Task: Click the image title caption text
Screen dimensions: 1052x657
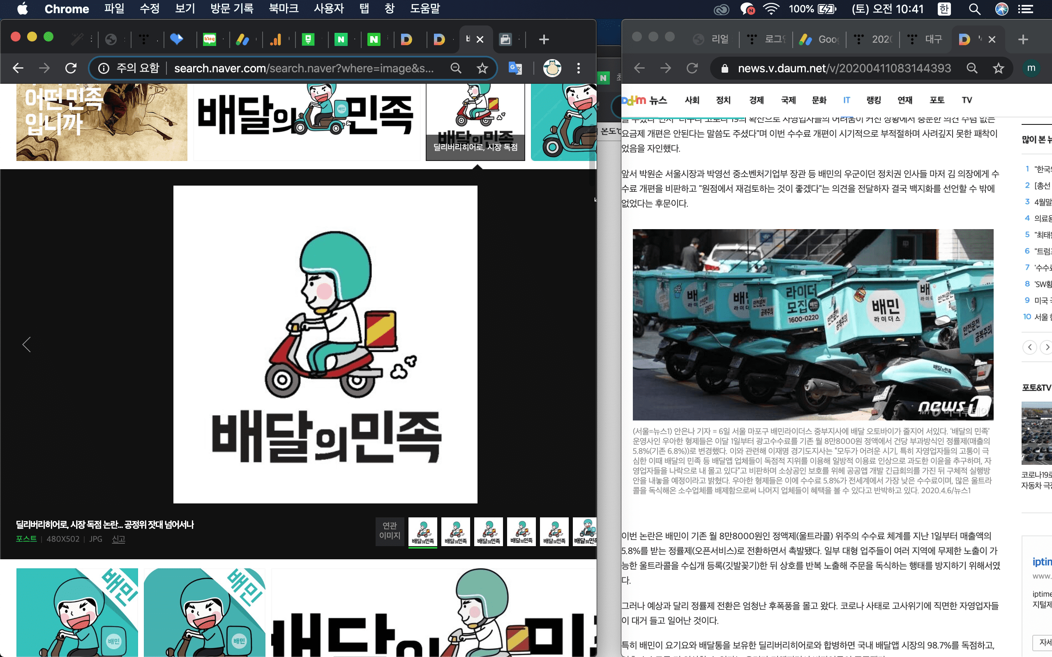Action: coord(105,524)
